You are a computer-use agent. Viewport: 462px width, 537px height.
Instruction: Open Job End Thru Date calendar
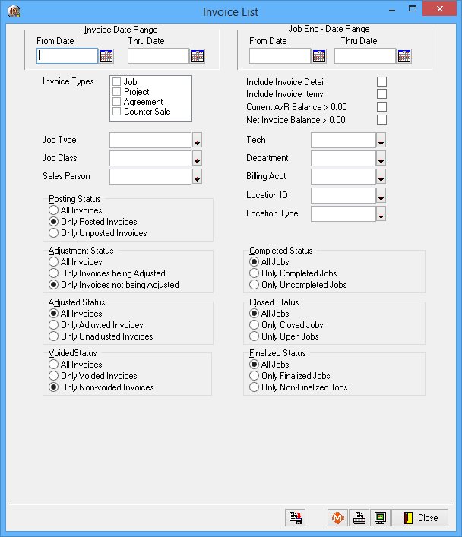[404, 55]
